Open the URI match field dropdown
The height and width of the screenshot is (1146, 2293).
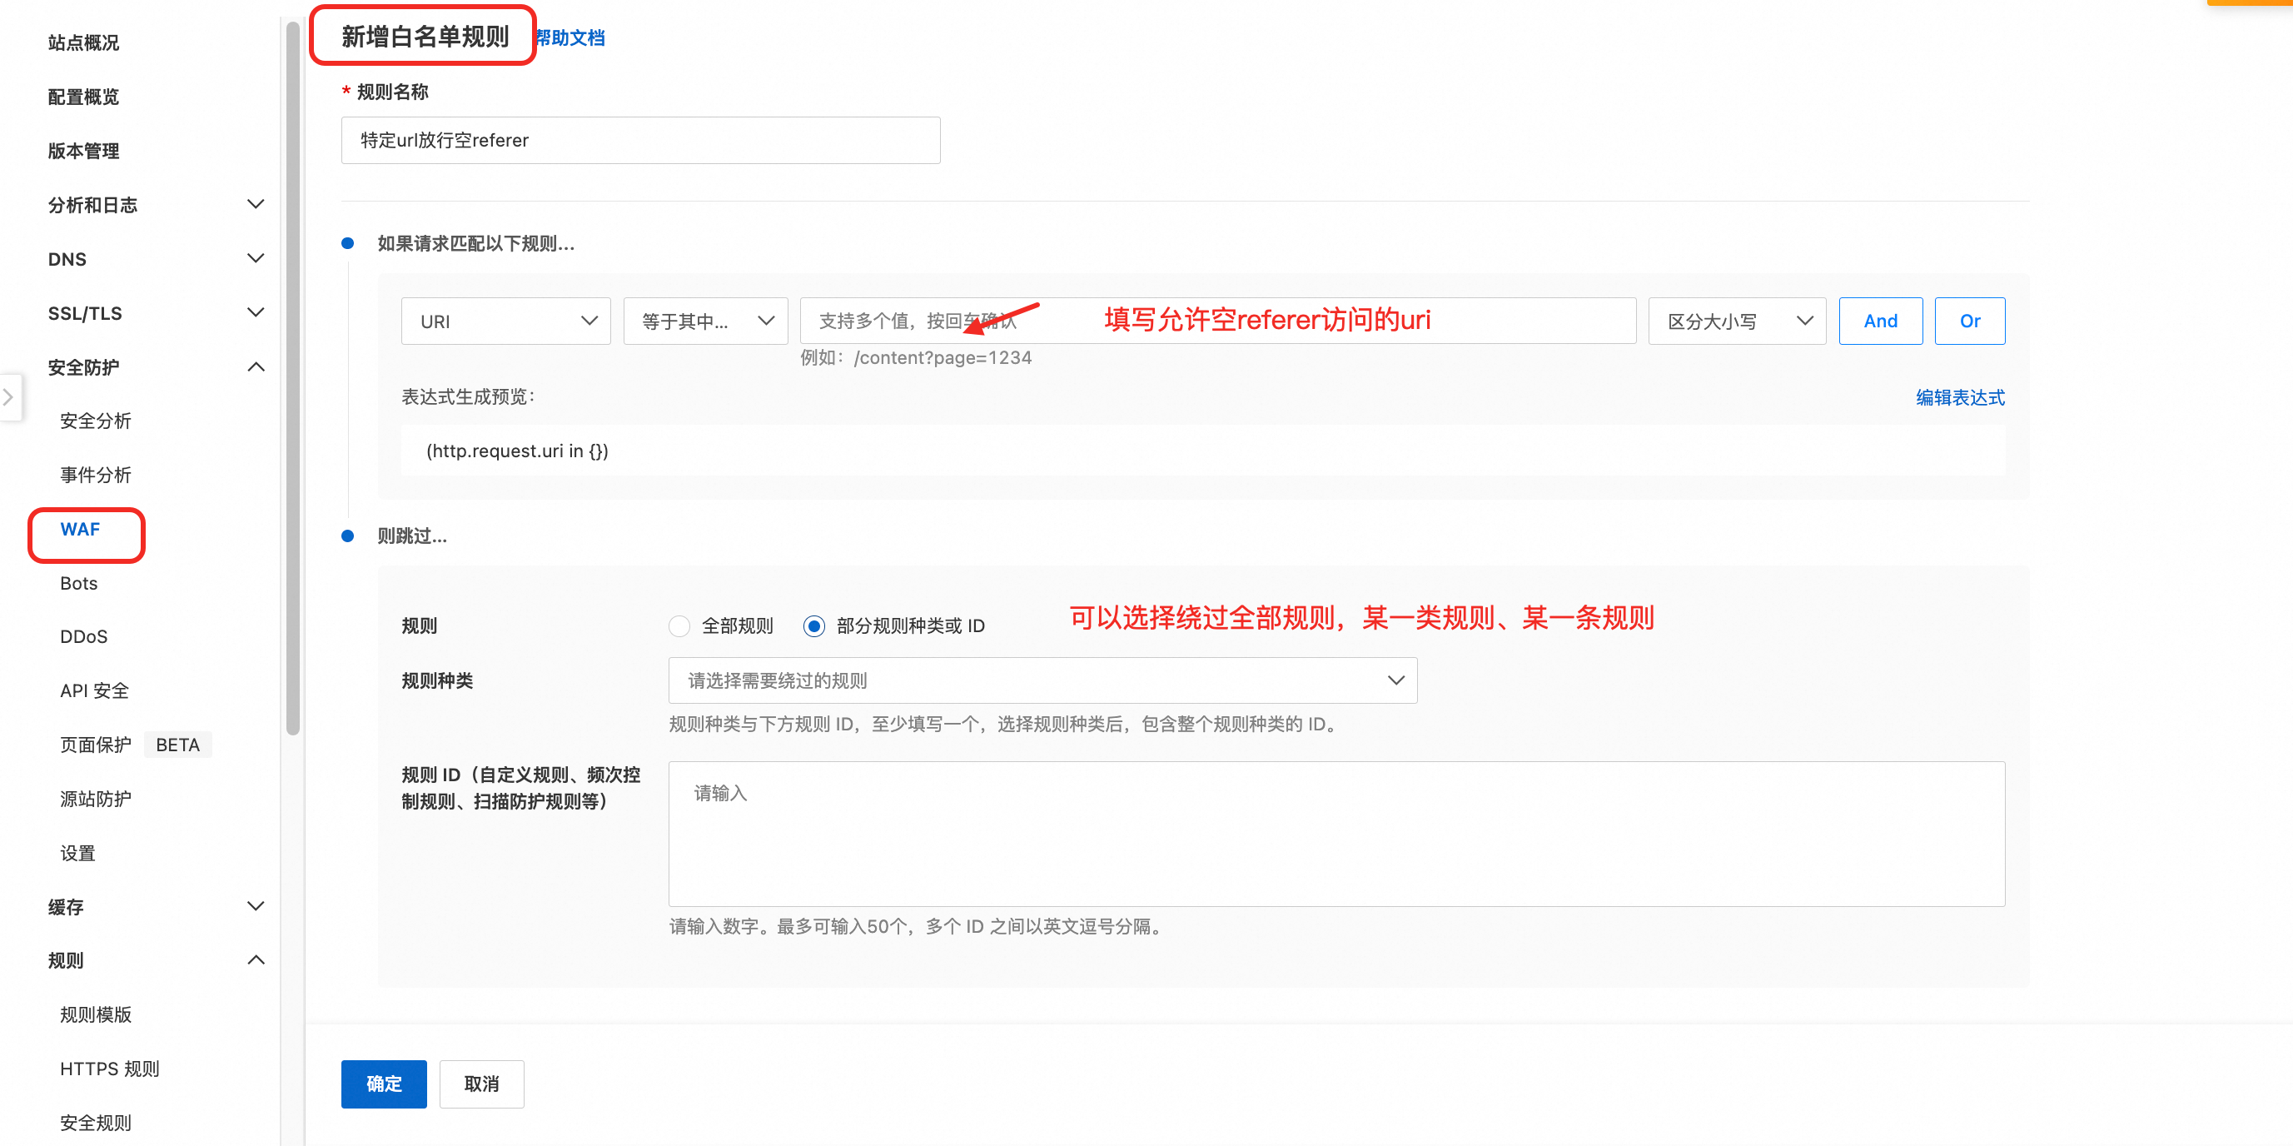pyautogui.click(x=505, y=321)
